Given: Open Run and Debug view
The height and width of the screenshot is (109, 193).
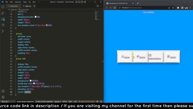Looking at the screenshot, I should (x=3, y=13).
